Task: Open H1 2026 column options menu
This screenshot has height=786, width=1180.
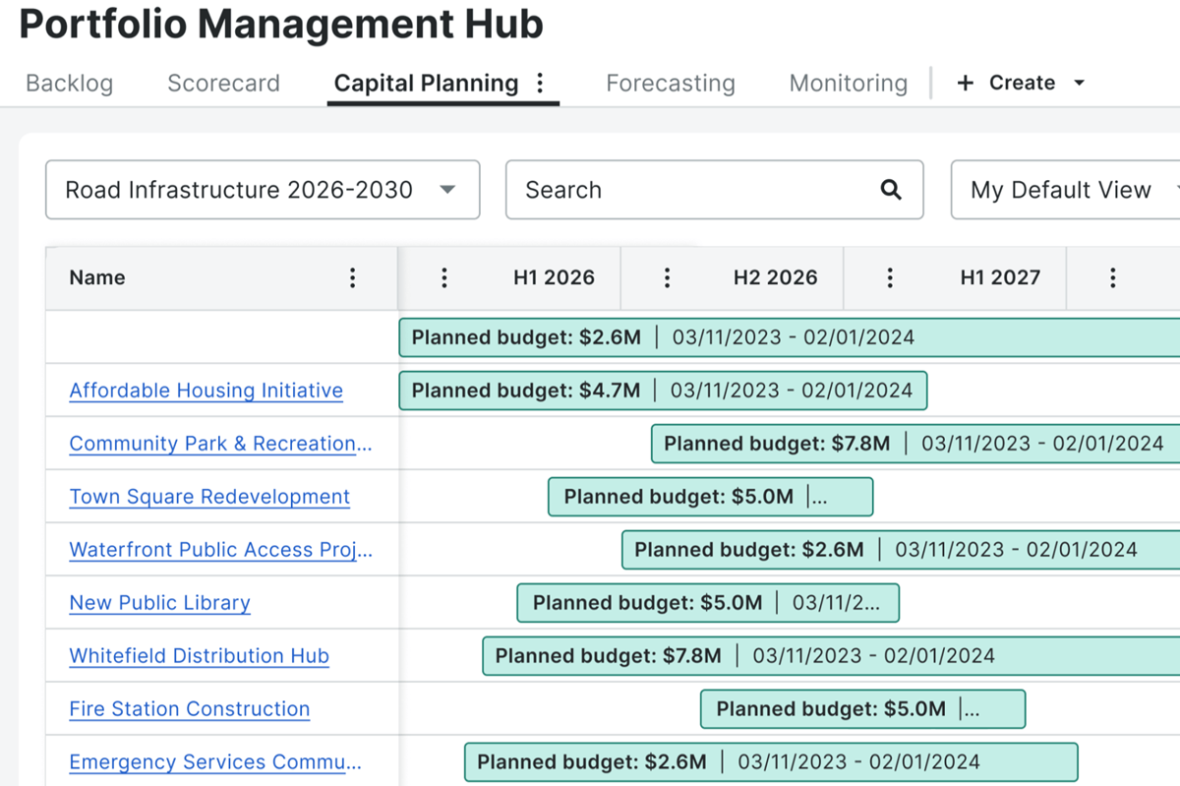Action: click(444, 277)
